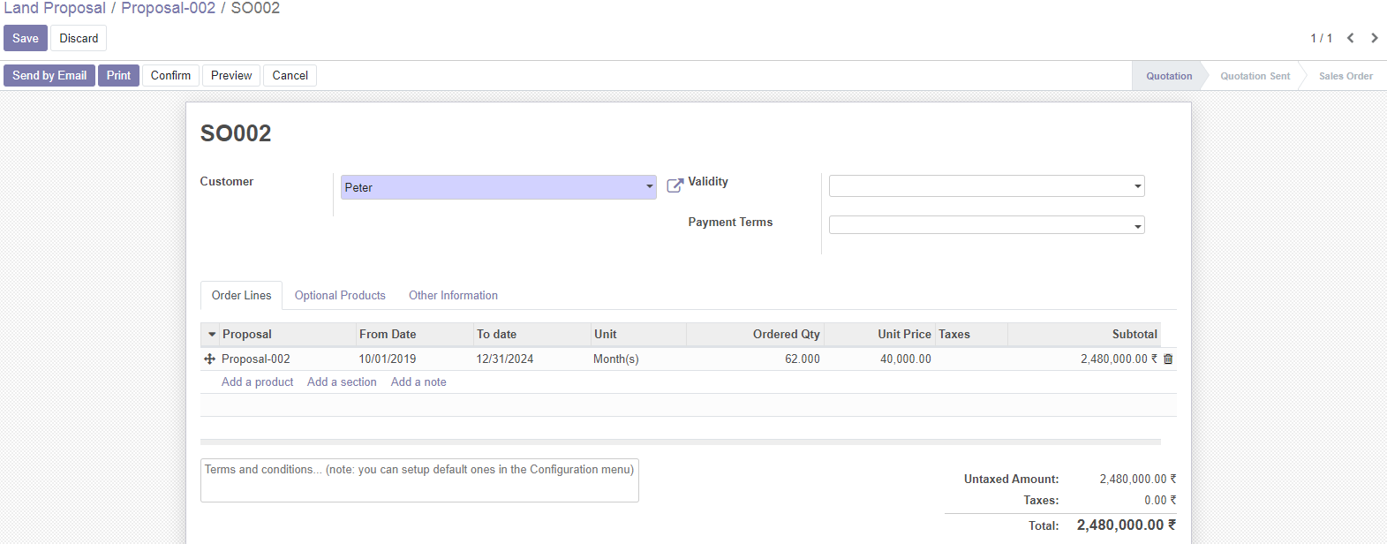Add a note to order lines
This screenshot has height=544, width=1387.
point(418,382)
